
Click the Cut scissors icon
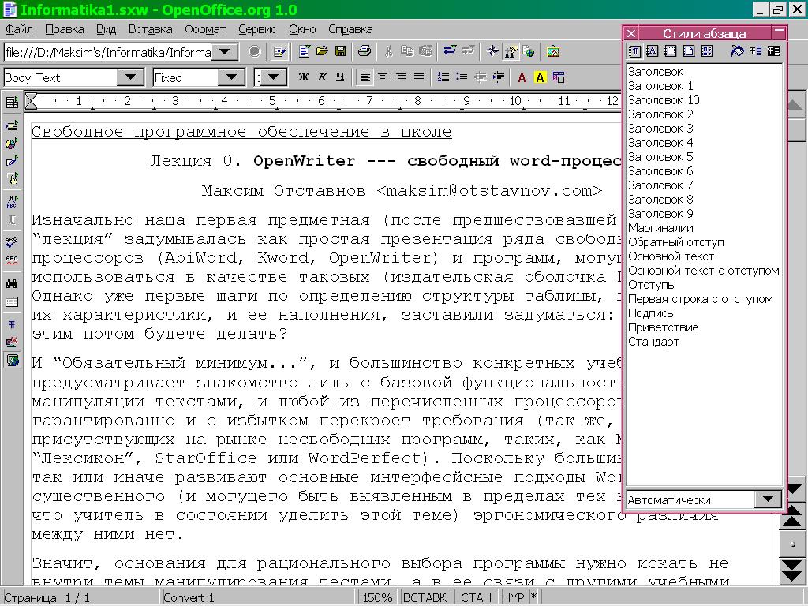click(x=388, y=51)
